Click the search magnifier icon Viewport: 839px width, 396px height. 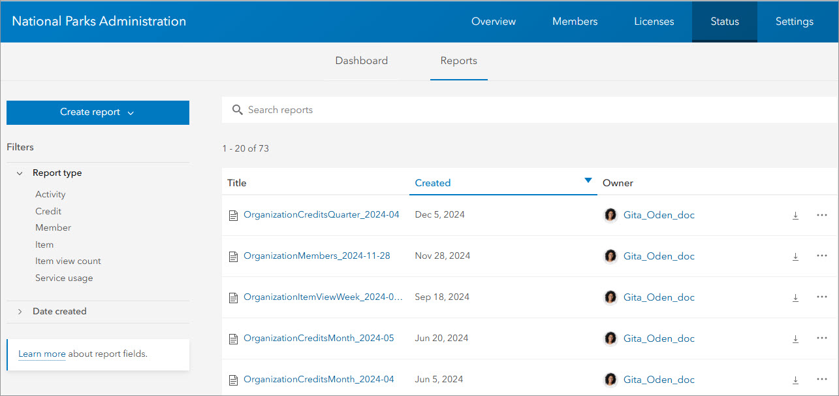pyautogui.click(x=238, y=110)
